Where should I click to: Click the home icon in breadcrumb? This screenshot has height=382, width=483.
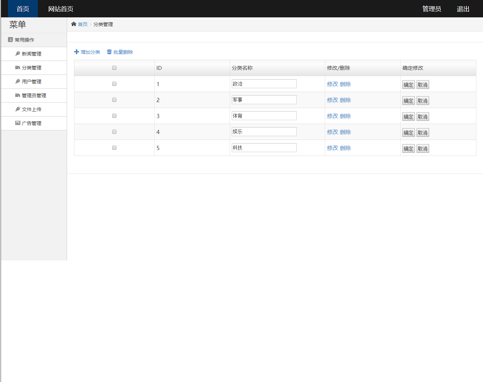coord(74,24)
